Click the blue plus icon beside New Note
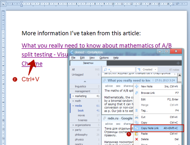190x145 pixels. 137,86
